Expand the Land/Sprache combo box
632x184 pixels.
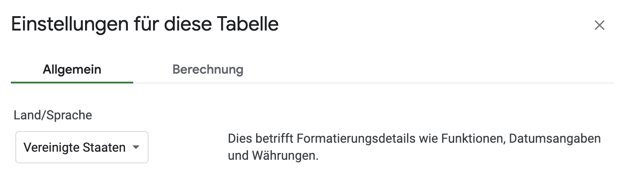pos(82,147)
